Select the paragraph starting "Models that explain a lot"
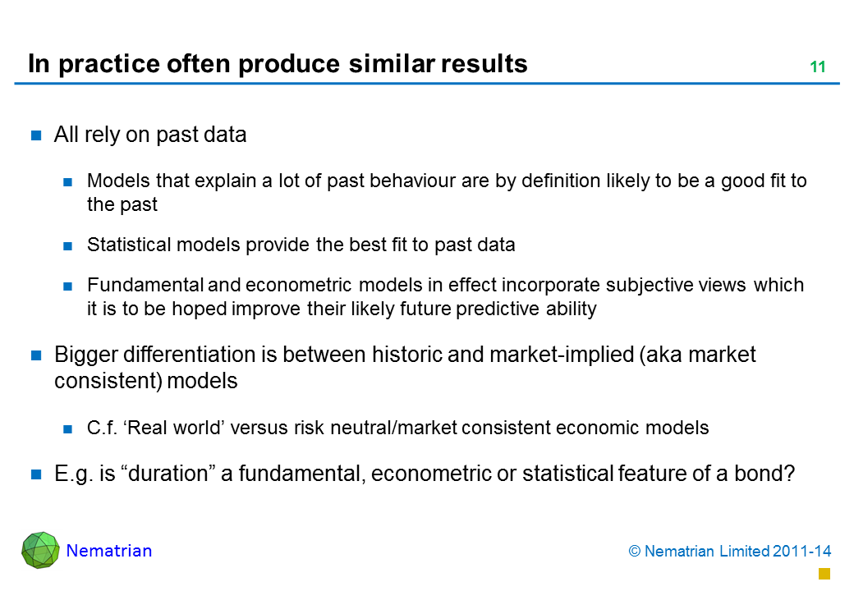Viewport: 854px width, 591px height. pos(447,192)
